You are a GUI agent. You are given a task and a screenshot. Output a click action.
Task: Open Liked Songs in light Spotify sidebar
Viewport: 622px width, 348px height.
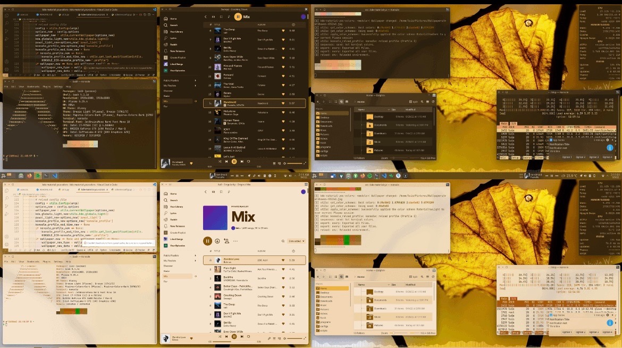point(173,239)
